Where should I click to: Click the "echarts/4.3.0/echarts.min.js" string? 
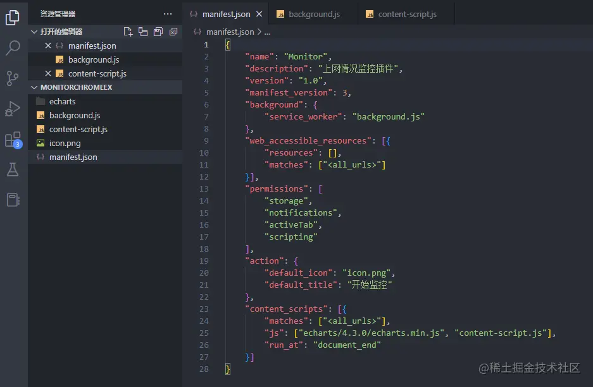(x=371, y=333)
